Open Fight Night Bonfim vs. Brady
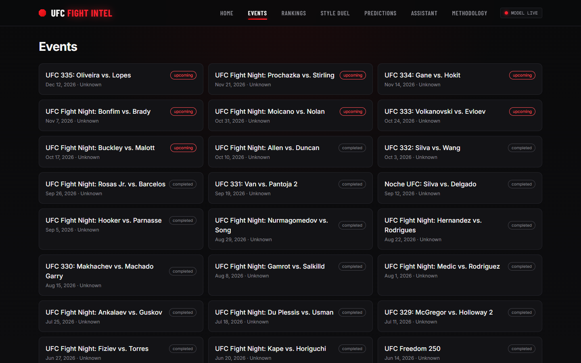 121,115
